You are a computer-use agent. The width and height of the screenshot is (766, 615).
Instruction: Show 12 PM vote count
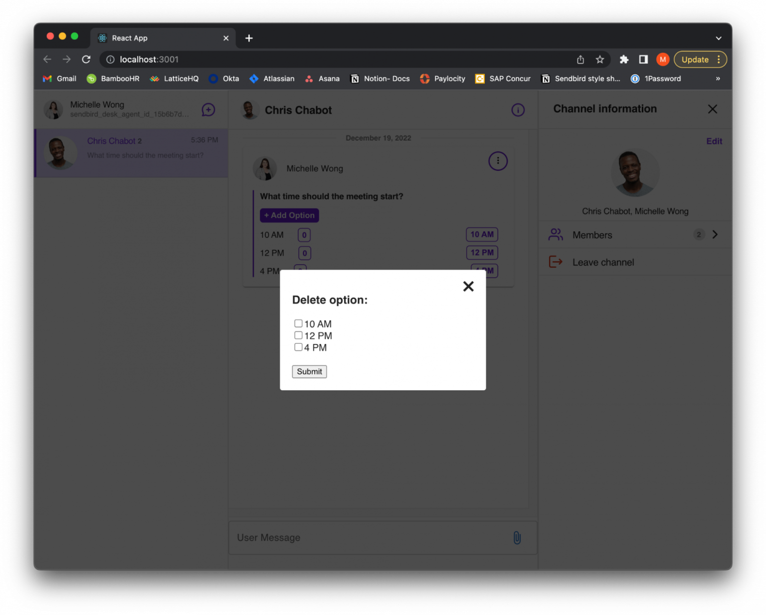pos(304,253)
